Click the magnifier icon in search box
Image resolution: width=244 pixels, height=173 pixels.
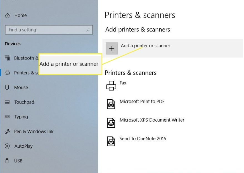(x=88, y=30)
